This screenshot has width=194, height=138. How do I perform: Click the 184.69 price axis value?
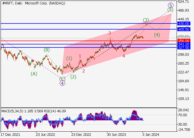(183, 81)
